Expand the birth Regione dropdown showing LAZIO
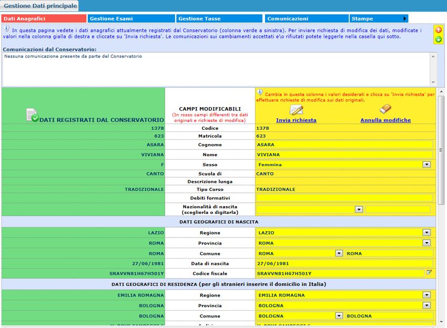This screenshot has width=447, height=328. pyautogui.click(x=426, y=233)
